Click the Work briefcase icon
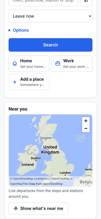101x219 pixels. coord(58,64)
